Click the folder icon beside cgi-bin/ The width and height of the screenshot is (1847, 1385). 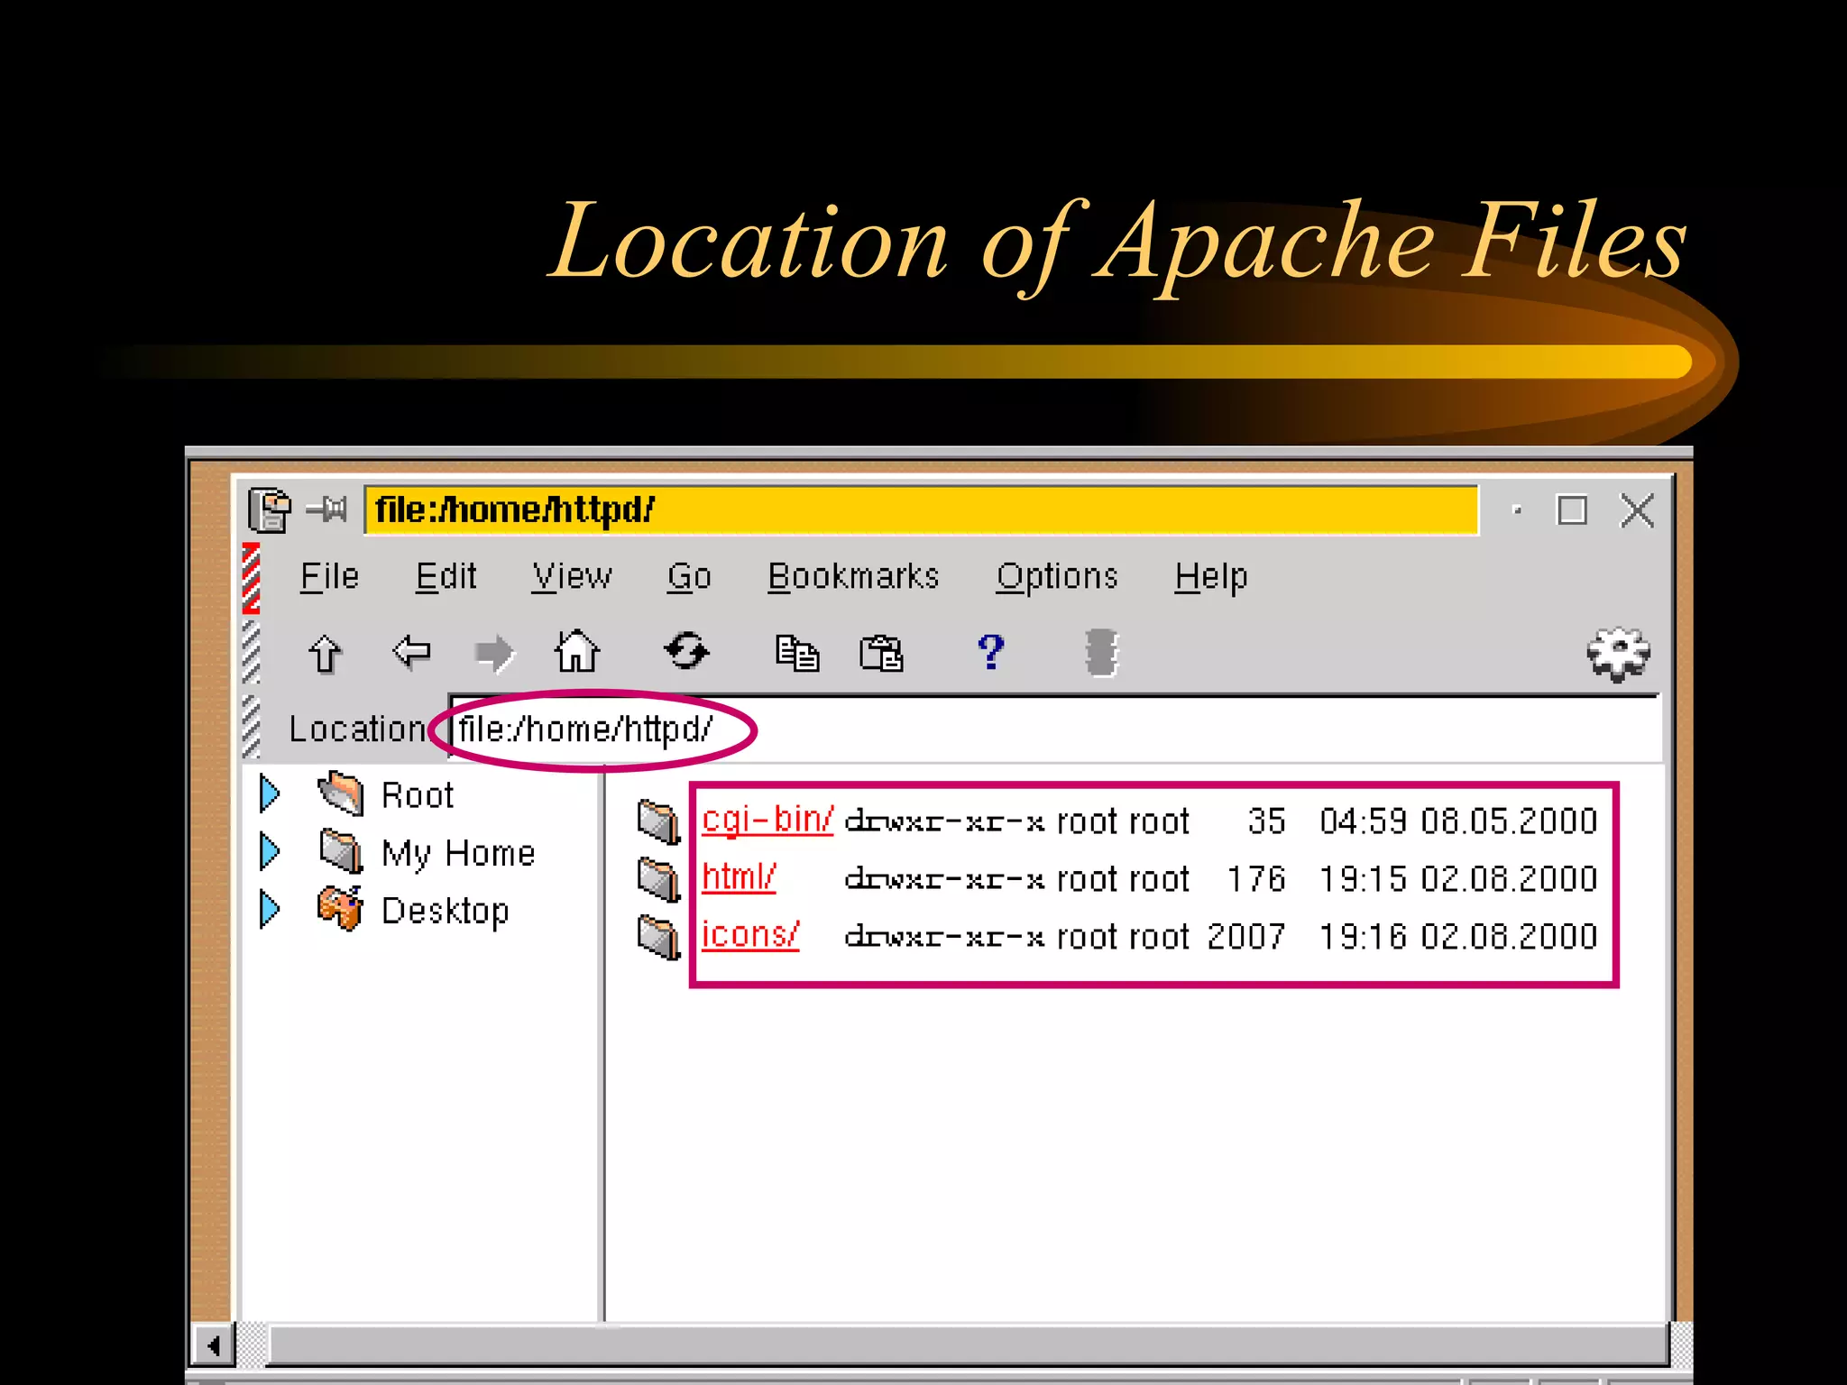[x=659, y=821]
